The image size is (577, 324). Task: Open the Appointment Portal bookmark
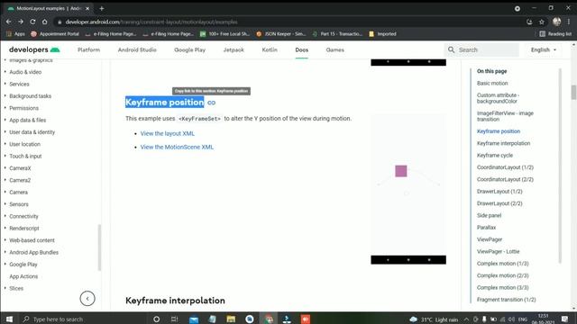pos(55,34)
